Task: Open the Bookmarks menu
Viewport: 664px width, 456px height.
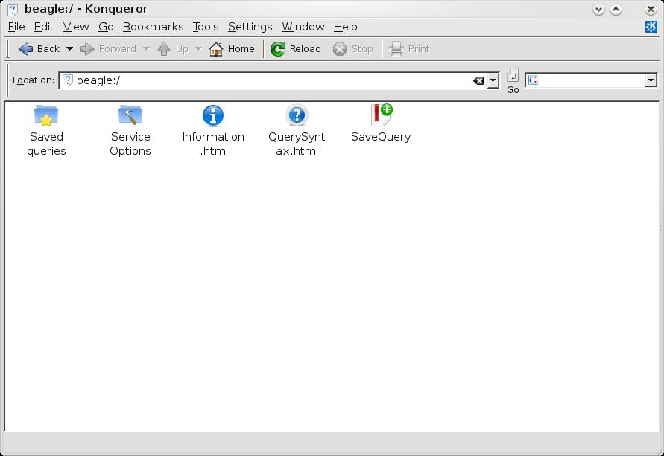Action: [153, 27]
